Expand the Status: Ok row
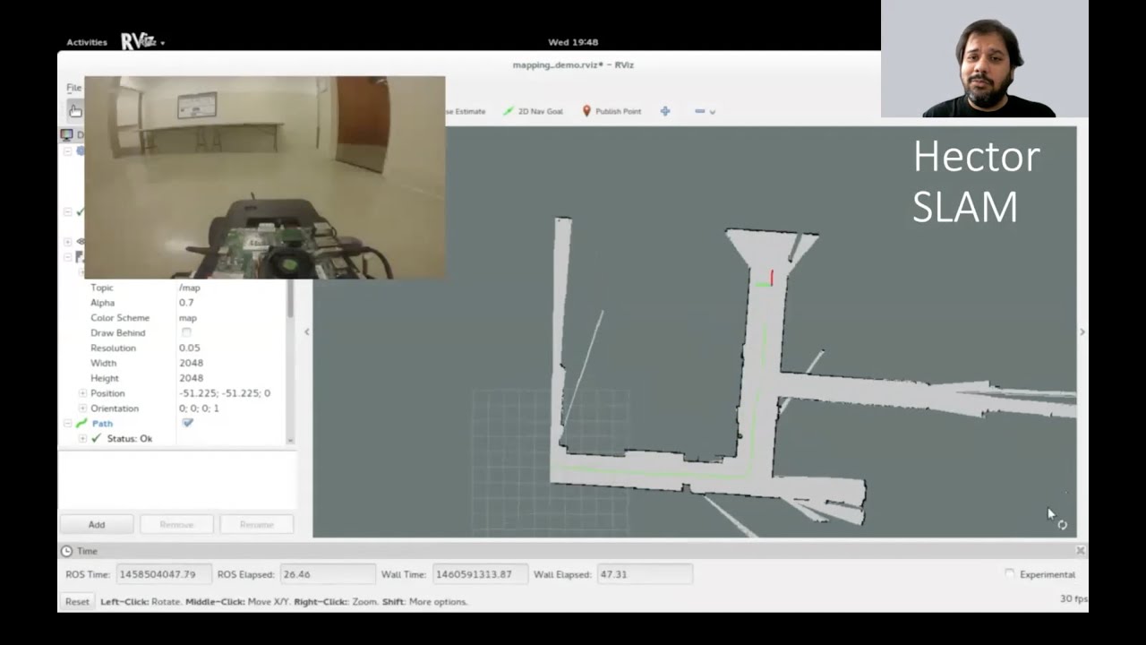Screen dimensions: 1146x645 point(82,438)
